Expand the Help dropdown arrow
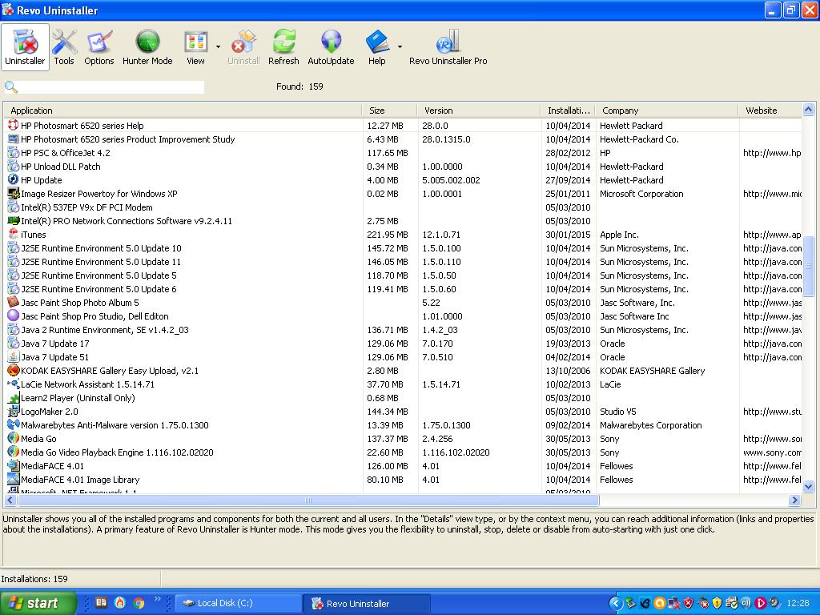 point(400,47)
